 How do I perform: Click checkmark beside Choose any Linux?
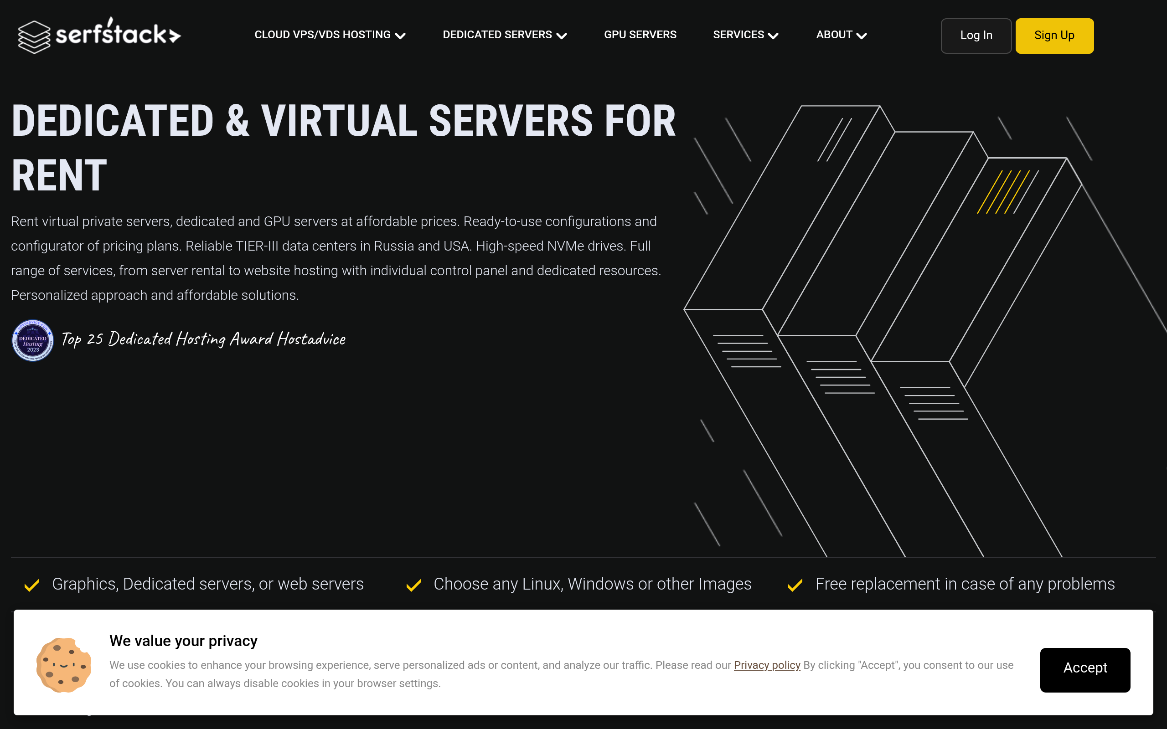coord(414,585)
